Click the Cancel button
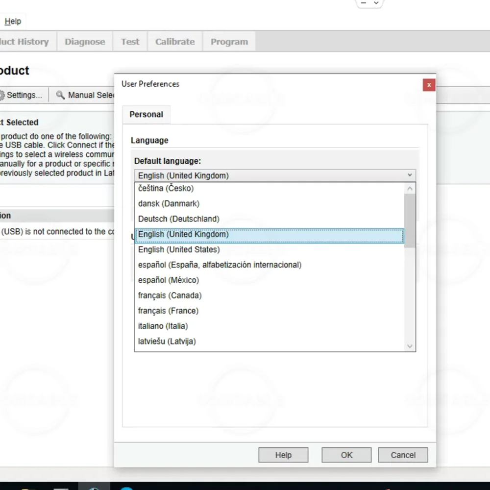Screen dimensions: 490x490 [x=403, y=455]
